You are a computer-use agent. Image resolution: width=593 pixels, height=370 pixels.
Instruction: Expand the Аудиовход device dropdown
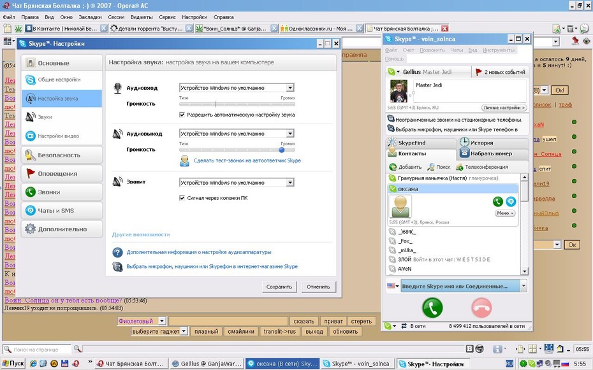[290, 88]
